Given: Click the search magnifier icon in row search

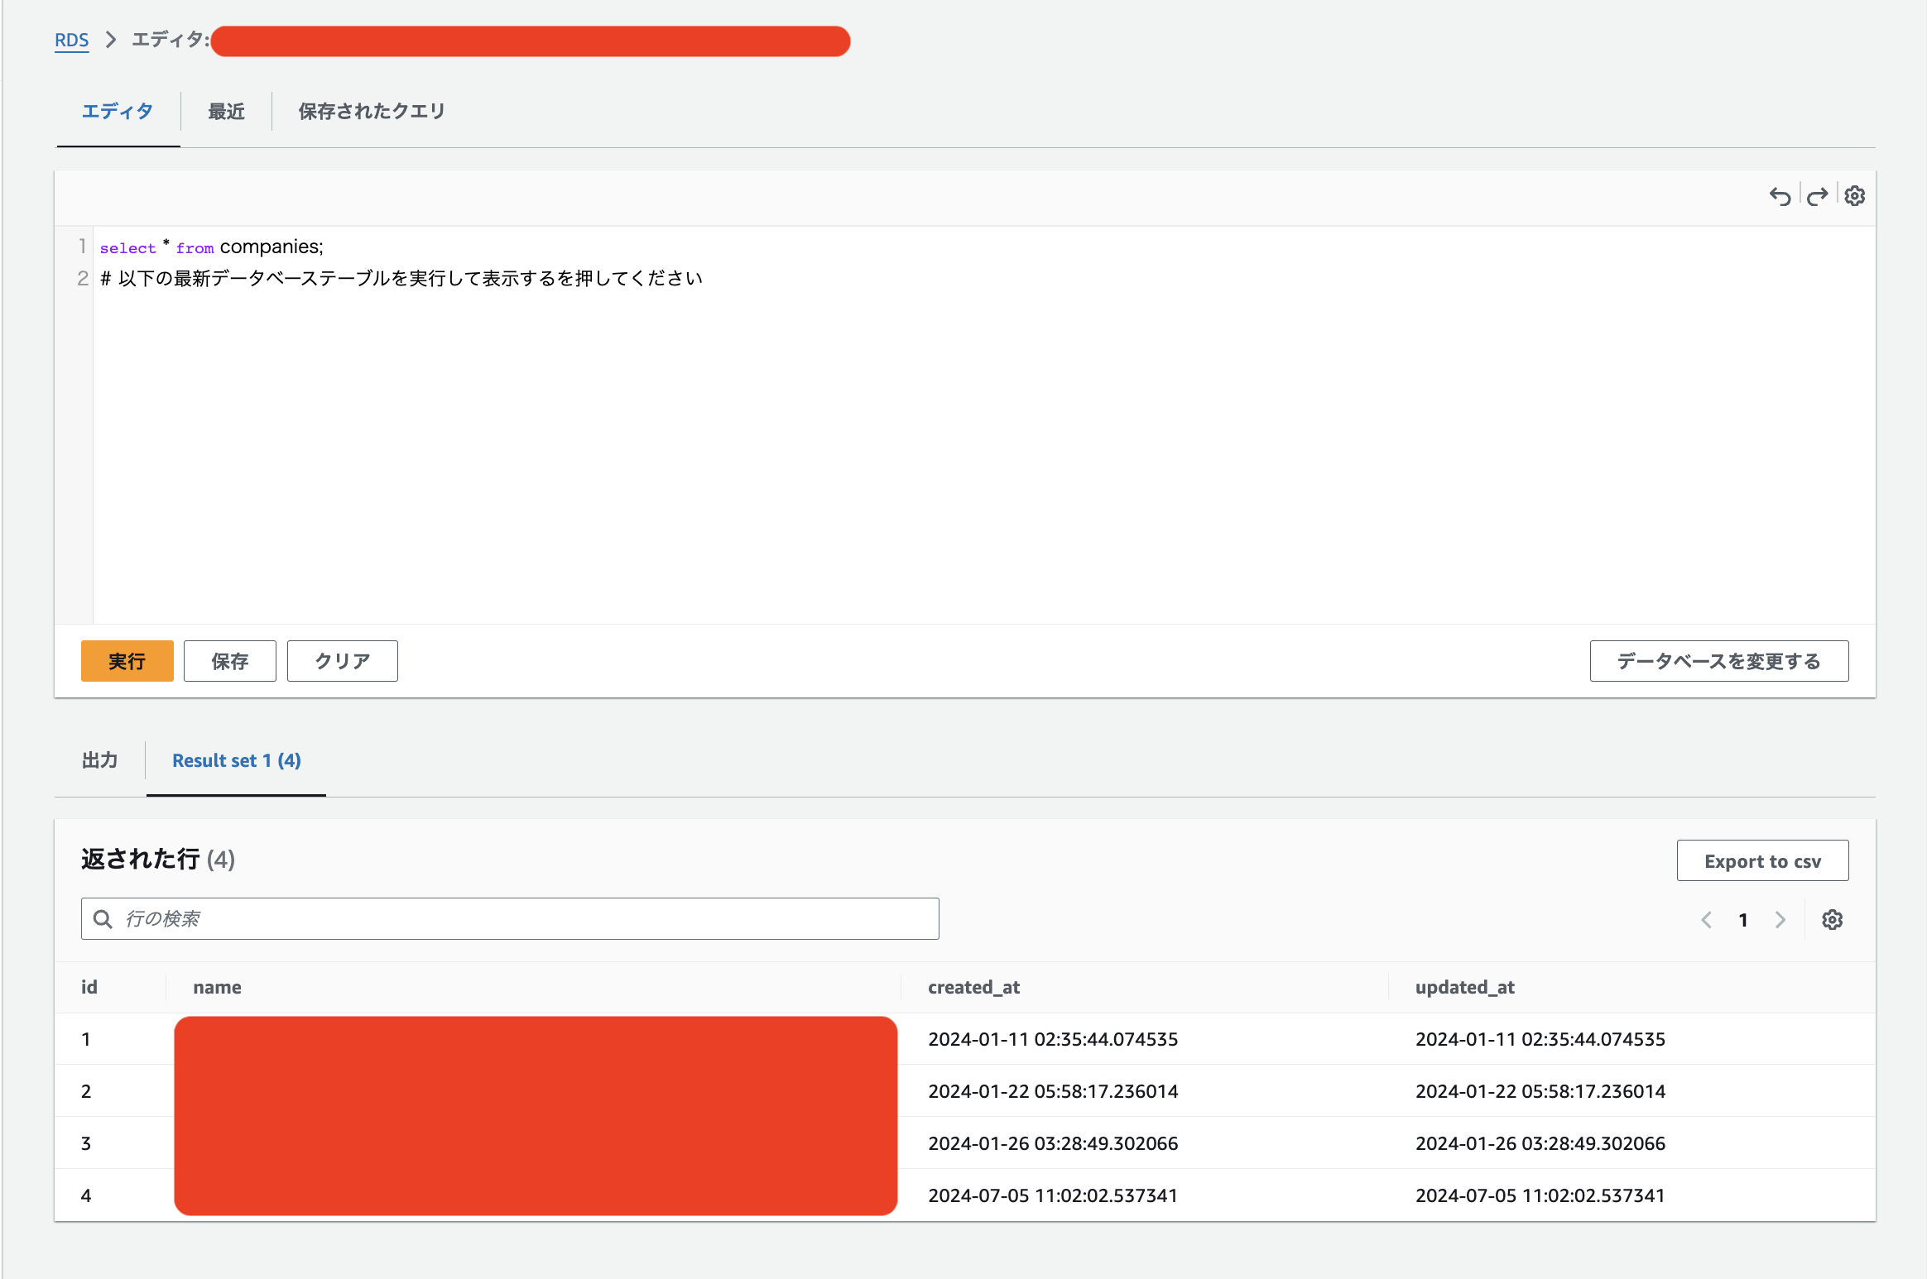Looking at the screenshot, I should (x=103, y=919).
